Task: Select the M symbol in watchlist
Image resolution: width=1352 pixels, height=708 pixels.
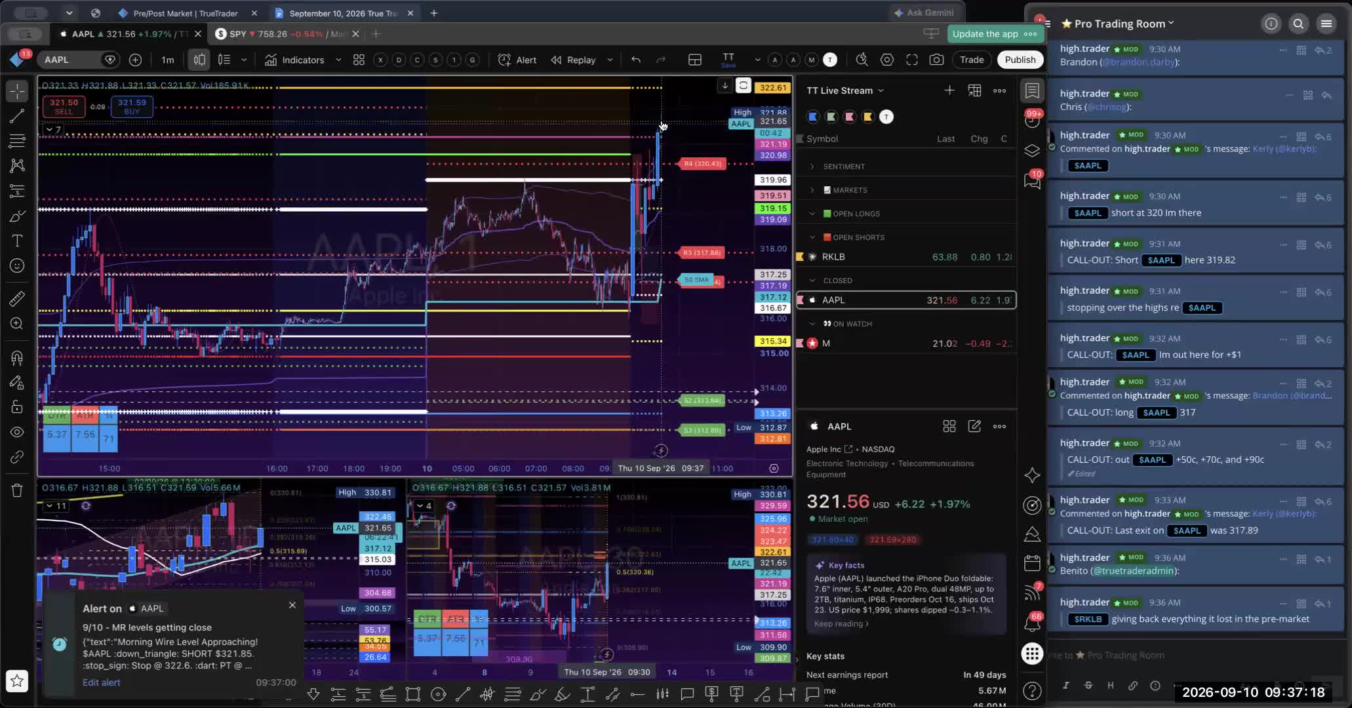Action: pyautogui.click(x=906, y=344)
